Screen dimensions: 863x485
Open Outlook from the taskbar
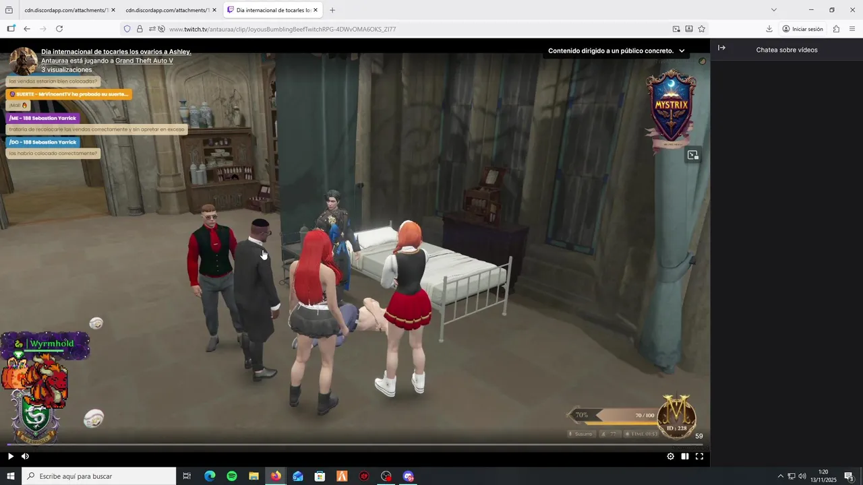[298, 476]
